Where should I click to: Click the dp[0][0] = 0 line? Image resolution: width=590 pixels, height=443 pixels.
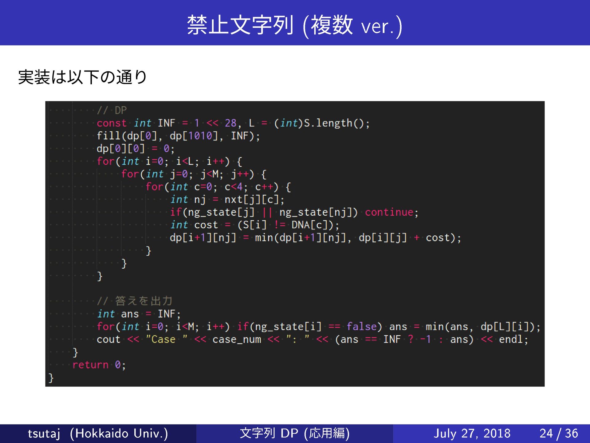click(136, 149)
